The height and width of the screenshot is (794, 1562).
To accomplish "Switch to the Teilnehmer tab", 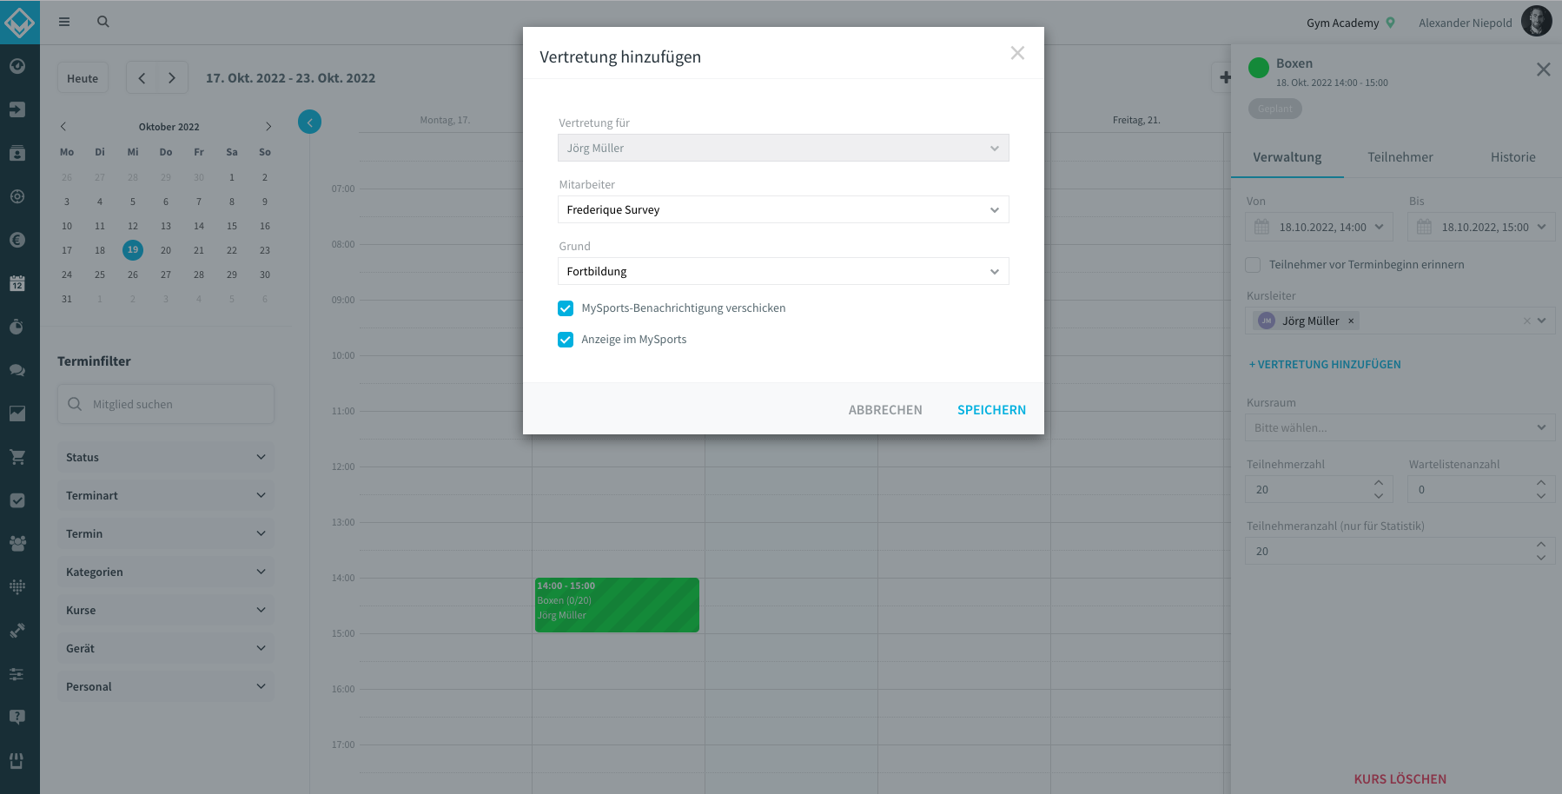I will 1400,157.
